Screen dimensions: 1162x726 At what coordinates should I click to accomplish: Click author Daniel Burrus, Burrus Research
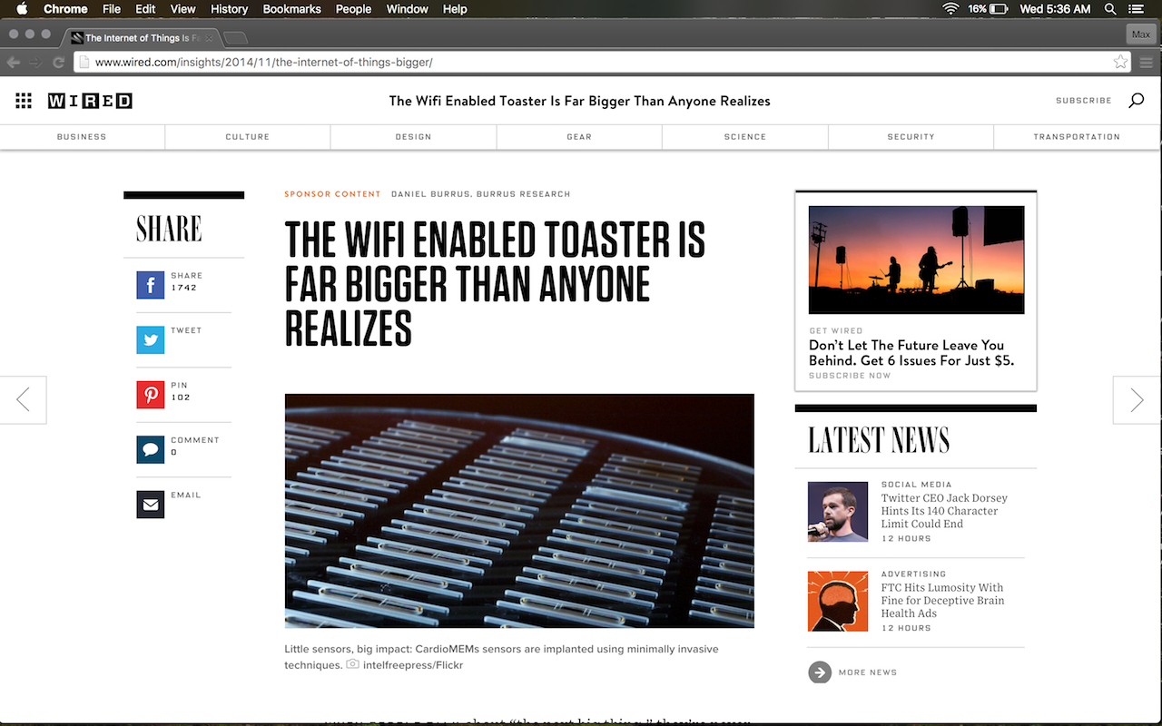(481, 194)
